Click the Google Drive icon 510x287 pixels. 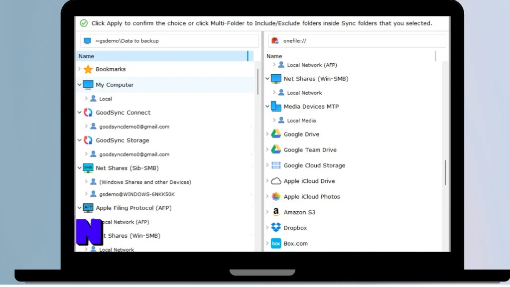[x=276, y=134]
